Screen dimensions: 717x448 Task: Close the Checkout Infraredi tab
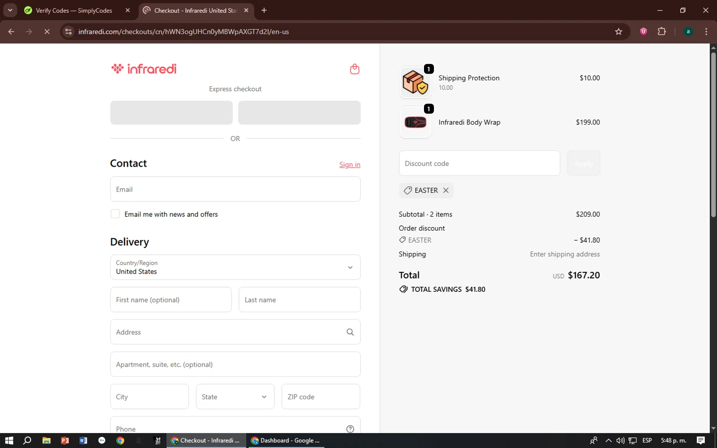coord(246,10)
